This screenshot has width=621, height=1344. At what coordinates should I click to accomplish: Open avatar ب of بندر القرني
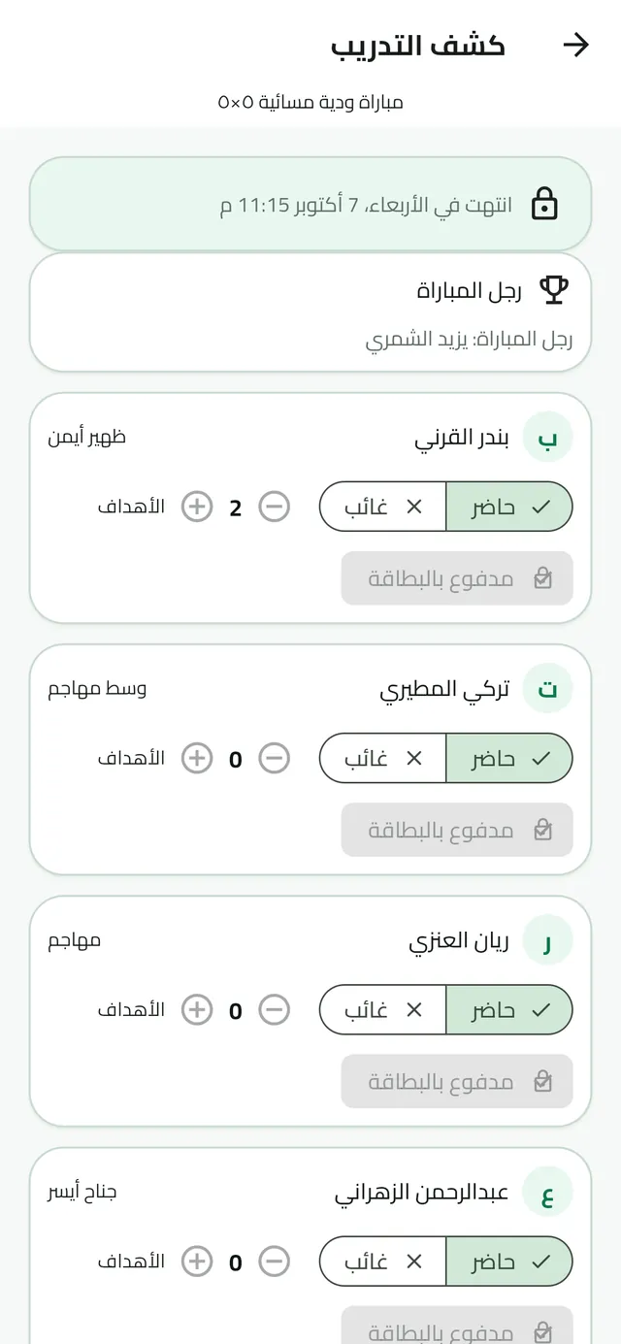[x=547, y=438]
